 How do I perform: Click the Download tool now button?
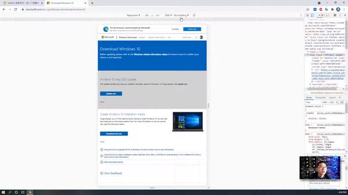click(114, 134)
